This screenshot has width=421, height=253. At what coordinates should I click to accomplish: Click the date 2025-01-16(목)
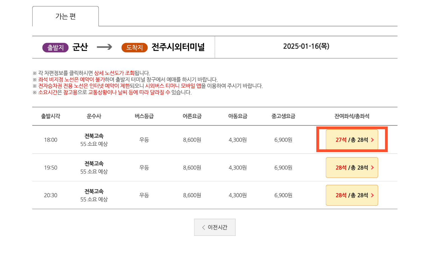306,46
